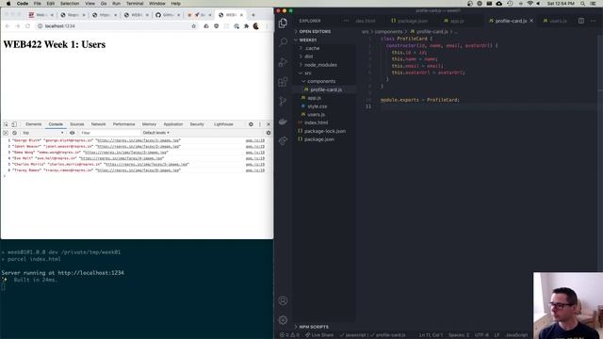Open the Explorer icon in VS Code activity bar
Viewport: 603px width, 339px height.
283,23
